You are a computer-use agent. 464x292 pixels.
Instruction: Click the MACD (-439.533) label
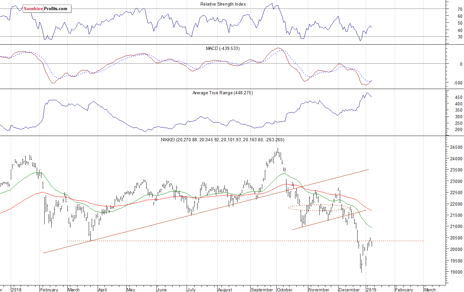(x=222, y=48)
